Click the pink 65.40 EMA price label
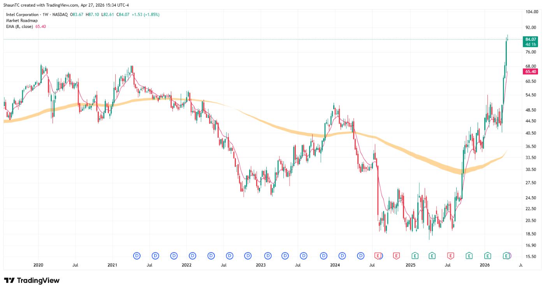The height and width of the screenshot is (291, 545). click(531, 71)
